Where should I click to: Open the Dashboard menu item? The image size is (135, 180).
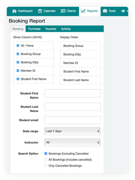(22, 11)
